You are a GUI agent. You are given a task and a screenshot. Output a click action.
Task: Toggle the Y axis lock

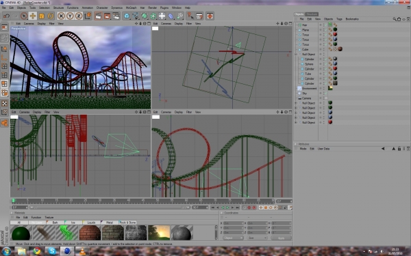(x=70, y=16)
